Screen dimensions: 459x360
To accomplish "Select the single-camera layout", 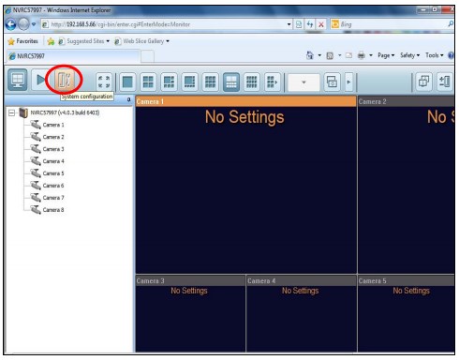I will click(x=127, y=82).
